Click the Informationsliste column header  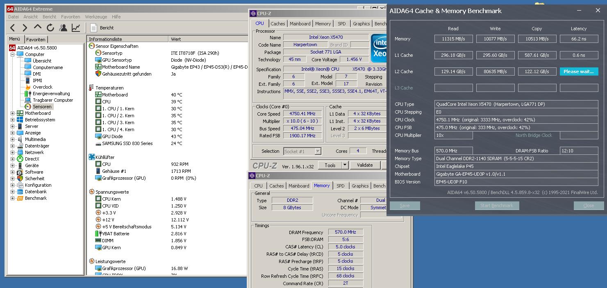pyautogui.click(x=127, y=39)
